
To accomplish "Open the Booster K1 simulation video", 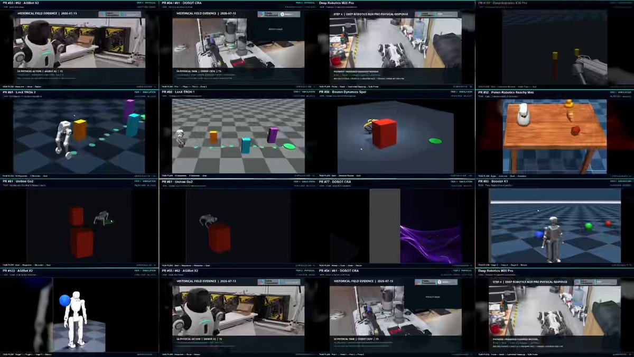I will click(555, 223).
